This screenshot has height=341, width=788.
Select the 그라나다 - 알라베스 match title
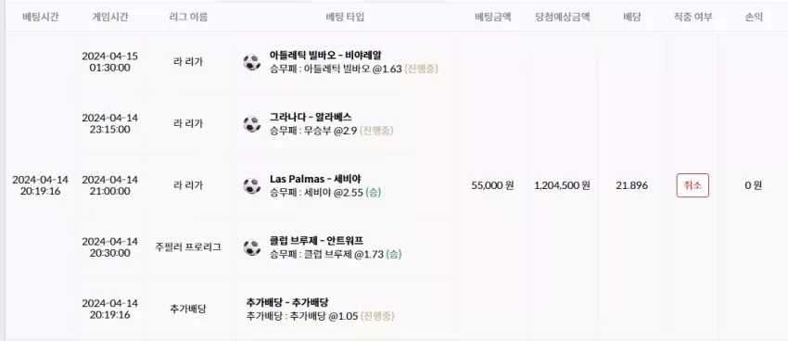tap(311, 117)
